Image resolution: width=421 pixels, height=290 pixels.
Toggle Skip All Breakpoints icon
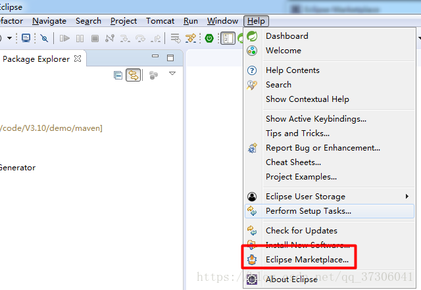(x=44, y=38)
